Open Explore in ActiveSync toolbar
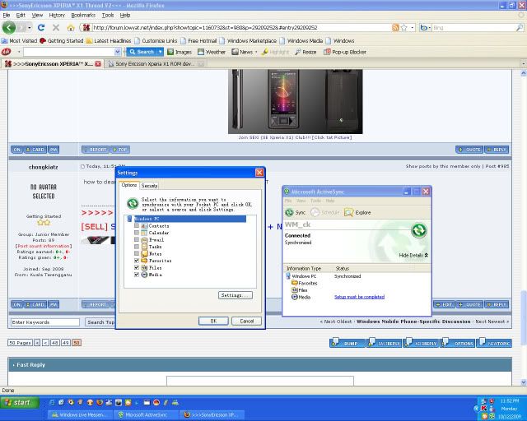The height and width of the screenshot is (421, 527). point(357,212)
